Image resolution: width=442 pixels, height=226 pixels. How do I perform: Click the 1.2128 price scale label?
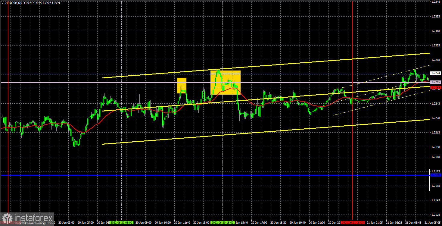click(436, 215)
